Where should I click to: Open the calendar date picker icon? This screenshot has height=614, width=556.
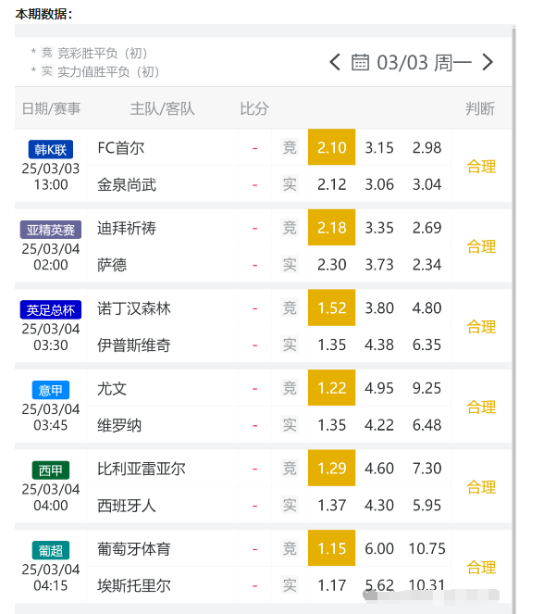tap(361, 62)
